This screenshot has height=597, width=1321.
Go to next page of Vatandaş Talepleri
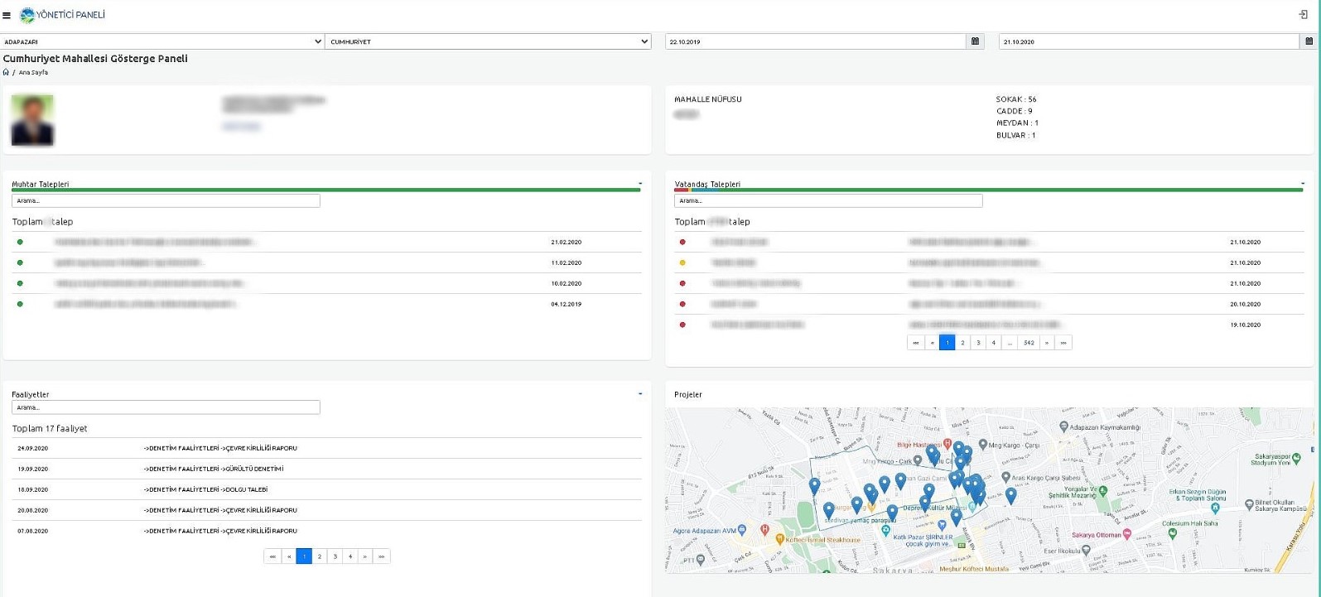pos(1047,342)
